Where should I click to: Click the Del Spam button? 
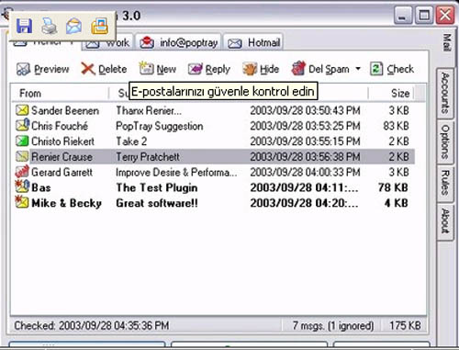pos(320,69)
